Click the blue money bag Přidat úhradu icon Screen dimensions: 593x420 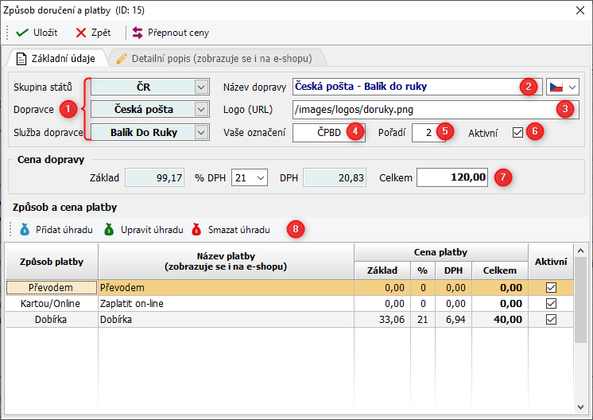[25, 229]
